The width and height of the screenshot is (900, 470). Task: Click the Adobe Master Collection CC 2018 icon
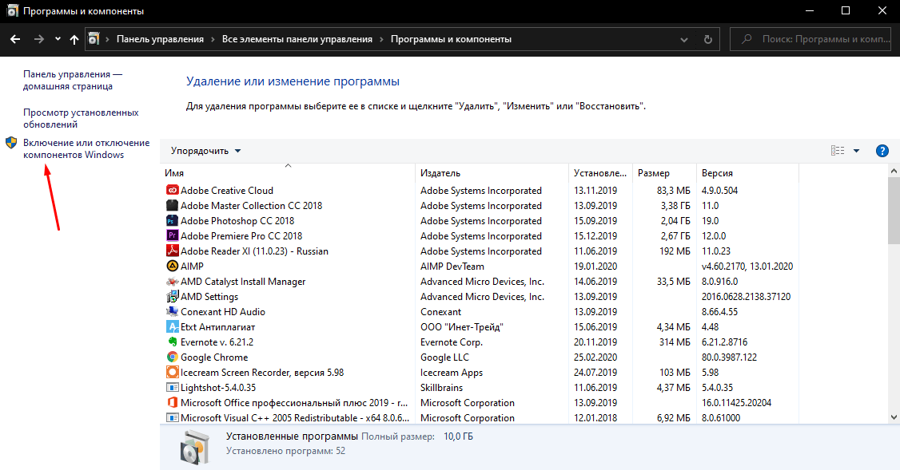(x=172, y=205)
